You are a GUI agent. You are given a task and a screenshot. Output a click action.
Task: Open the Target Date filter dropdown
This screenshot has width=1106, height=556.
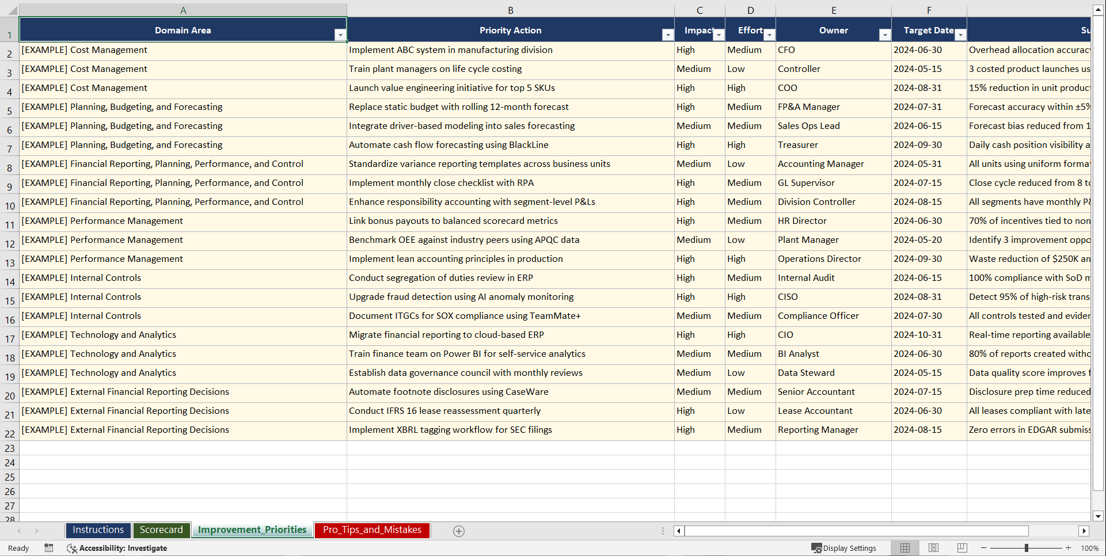960,35
